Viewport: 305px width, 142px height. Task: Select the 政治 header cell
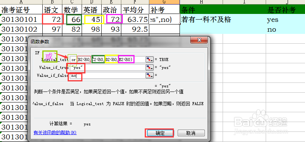tap(111, 9)
